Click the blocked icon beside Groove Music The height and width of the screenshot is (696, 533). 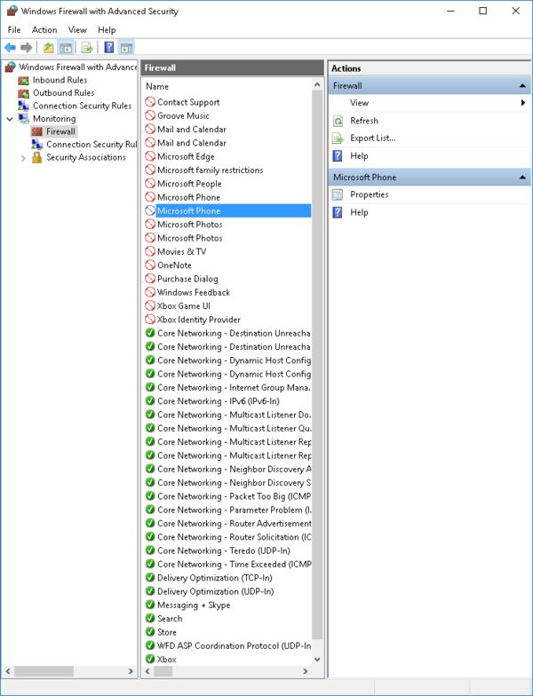click(x=150, y=115)
